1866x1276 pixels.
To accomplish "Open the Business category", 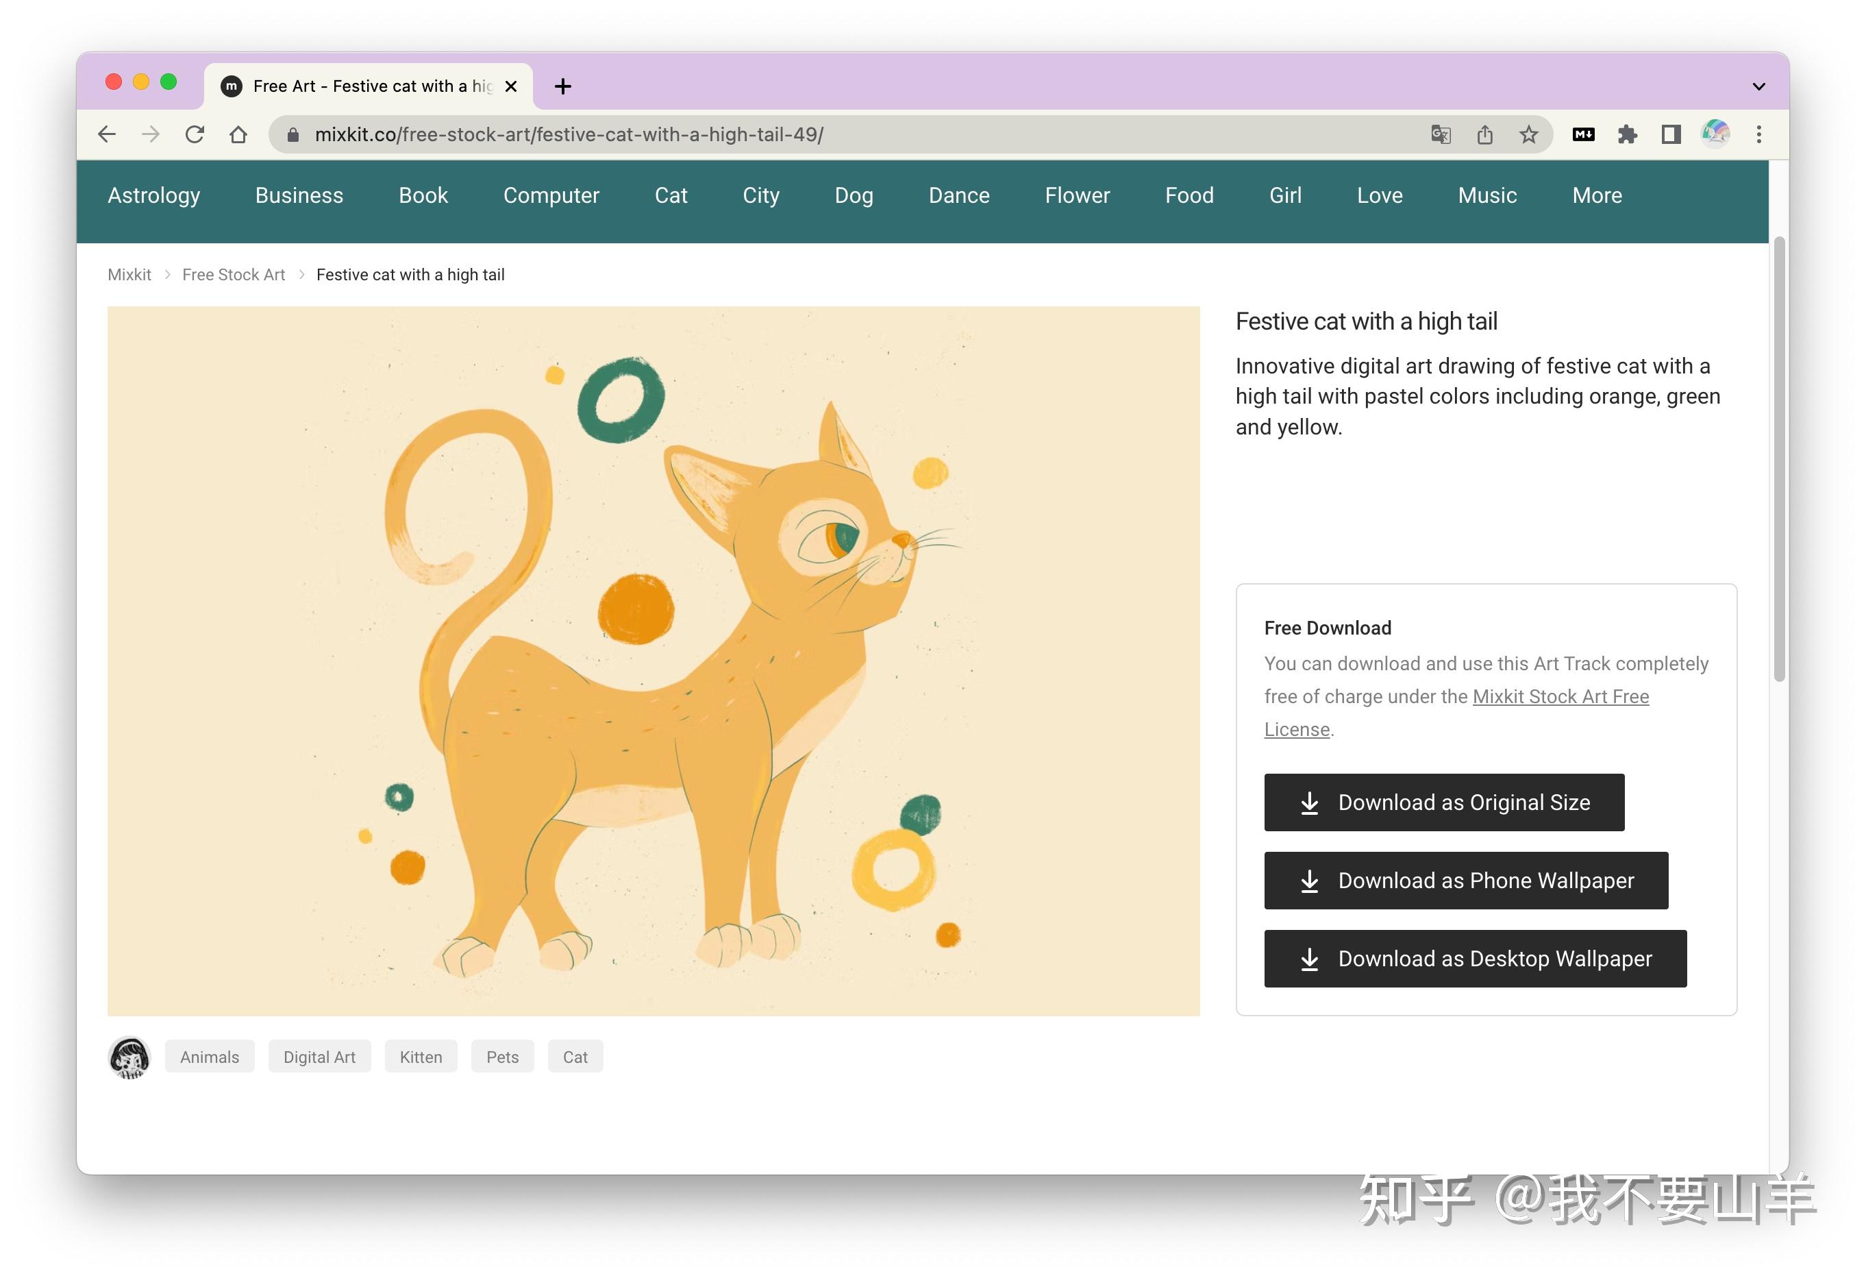I will coord(299,195).
